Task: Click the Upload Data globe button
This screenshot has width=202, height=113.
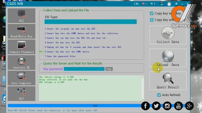Action: point(168,58)
